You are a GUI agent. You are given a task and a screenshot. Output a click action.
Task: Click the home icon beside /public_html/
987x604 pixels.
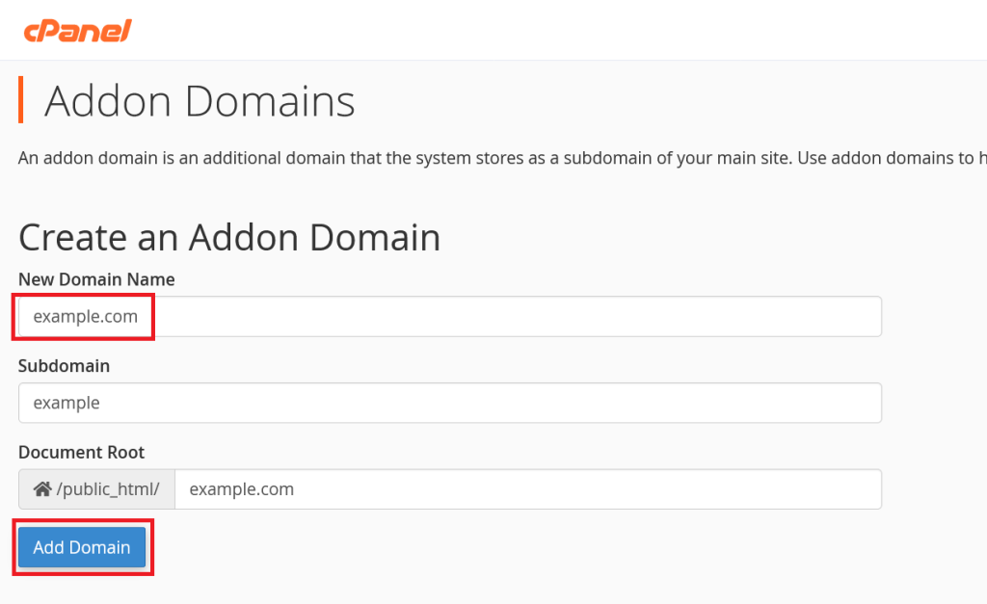42,489
